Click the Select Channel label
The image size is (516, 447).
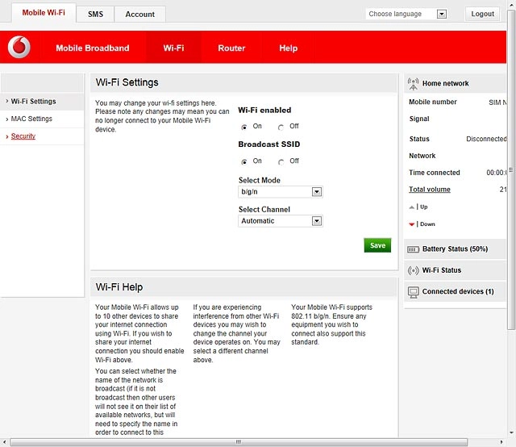[264, 210]
